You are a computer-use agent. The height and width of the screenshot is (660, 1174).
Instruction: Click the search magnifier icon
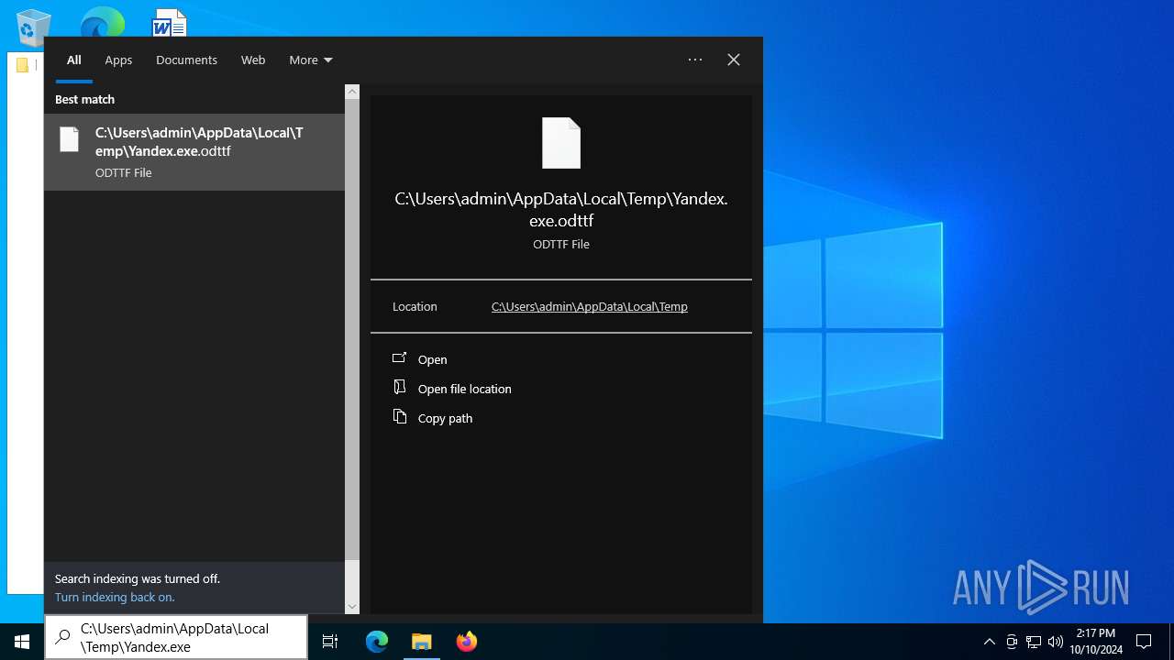click(x=63, y=638)
